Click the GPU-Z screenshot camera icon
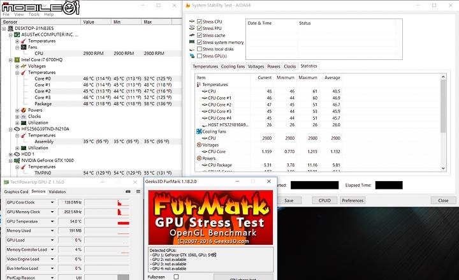459x280 pixels. click(x=128, y=191)
